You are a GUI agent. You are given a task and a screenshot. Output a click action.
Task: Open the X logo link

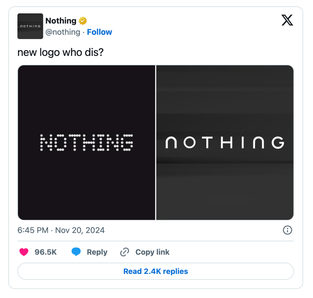tap(287, 20)
